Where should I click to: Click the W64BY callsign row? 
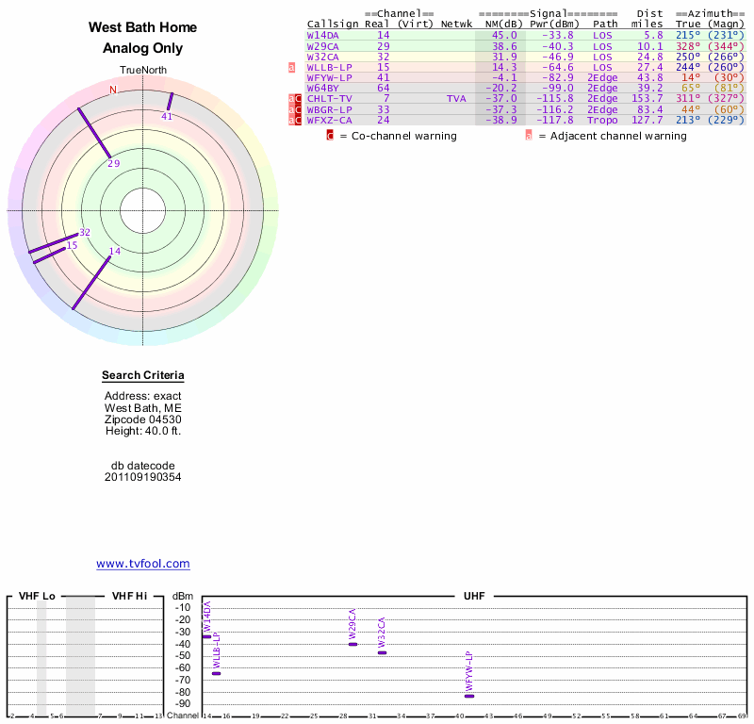(x=322, y=88)
